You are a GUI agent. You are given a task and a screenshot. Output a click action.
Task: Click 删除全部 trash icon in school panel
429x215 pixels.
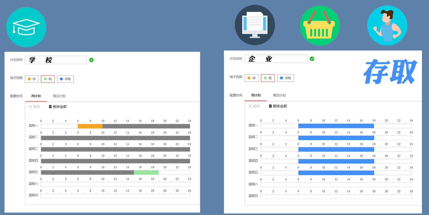click(x=50, y=107)
